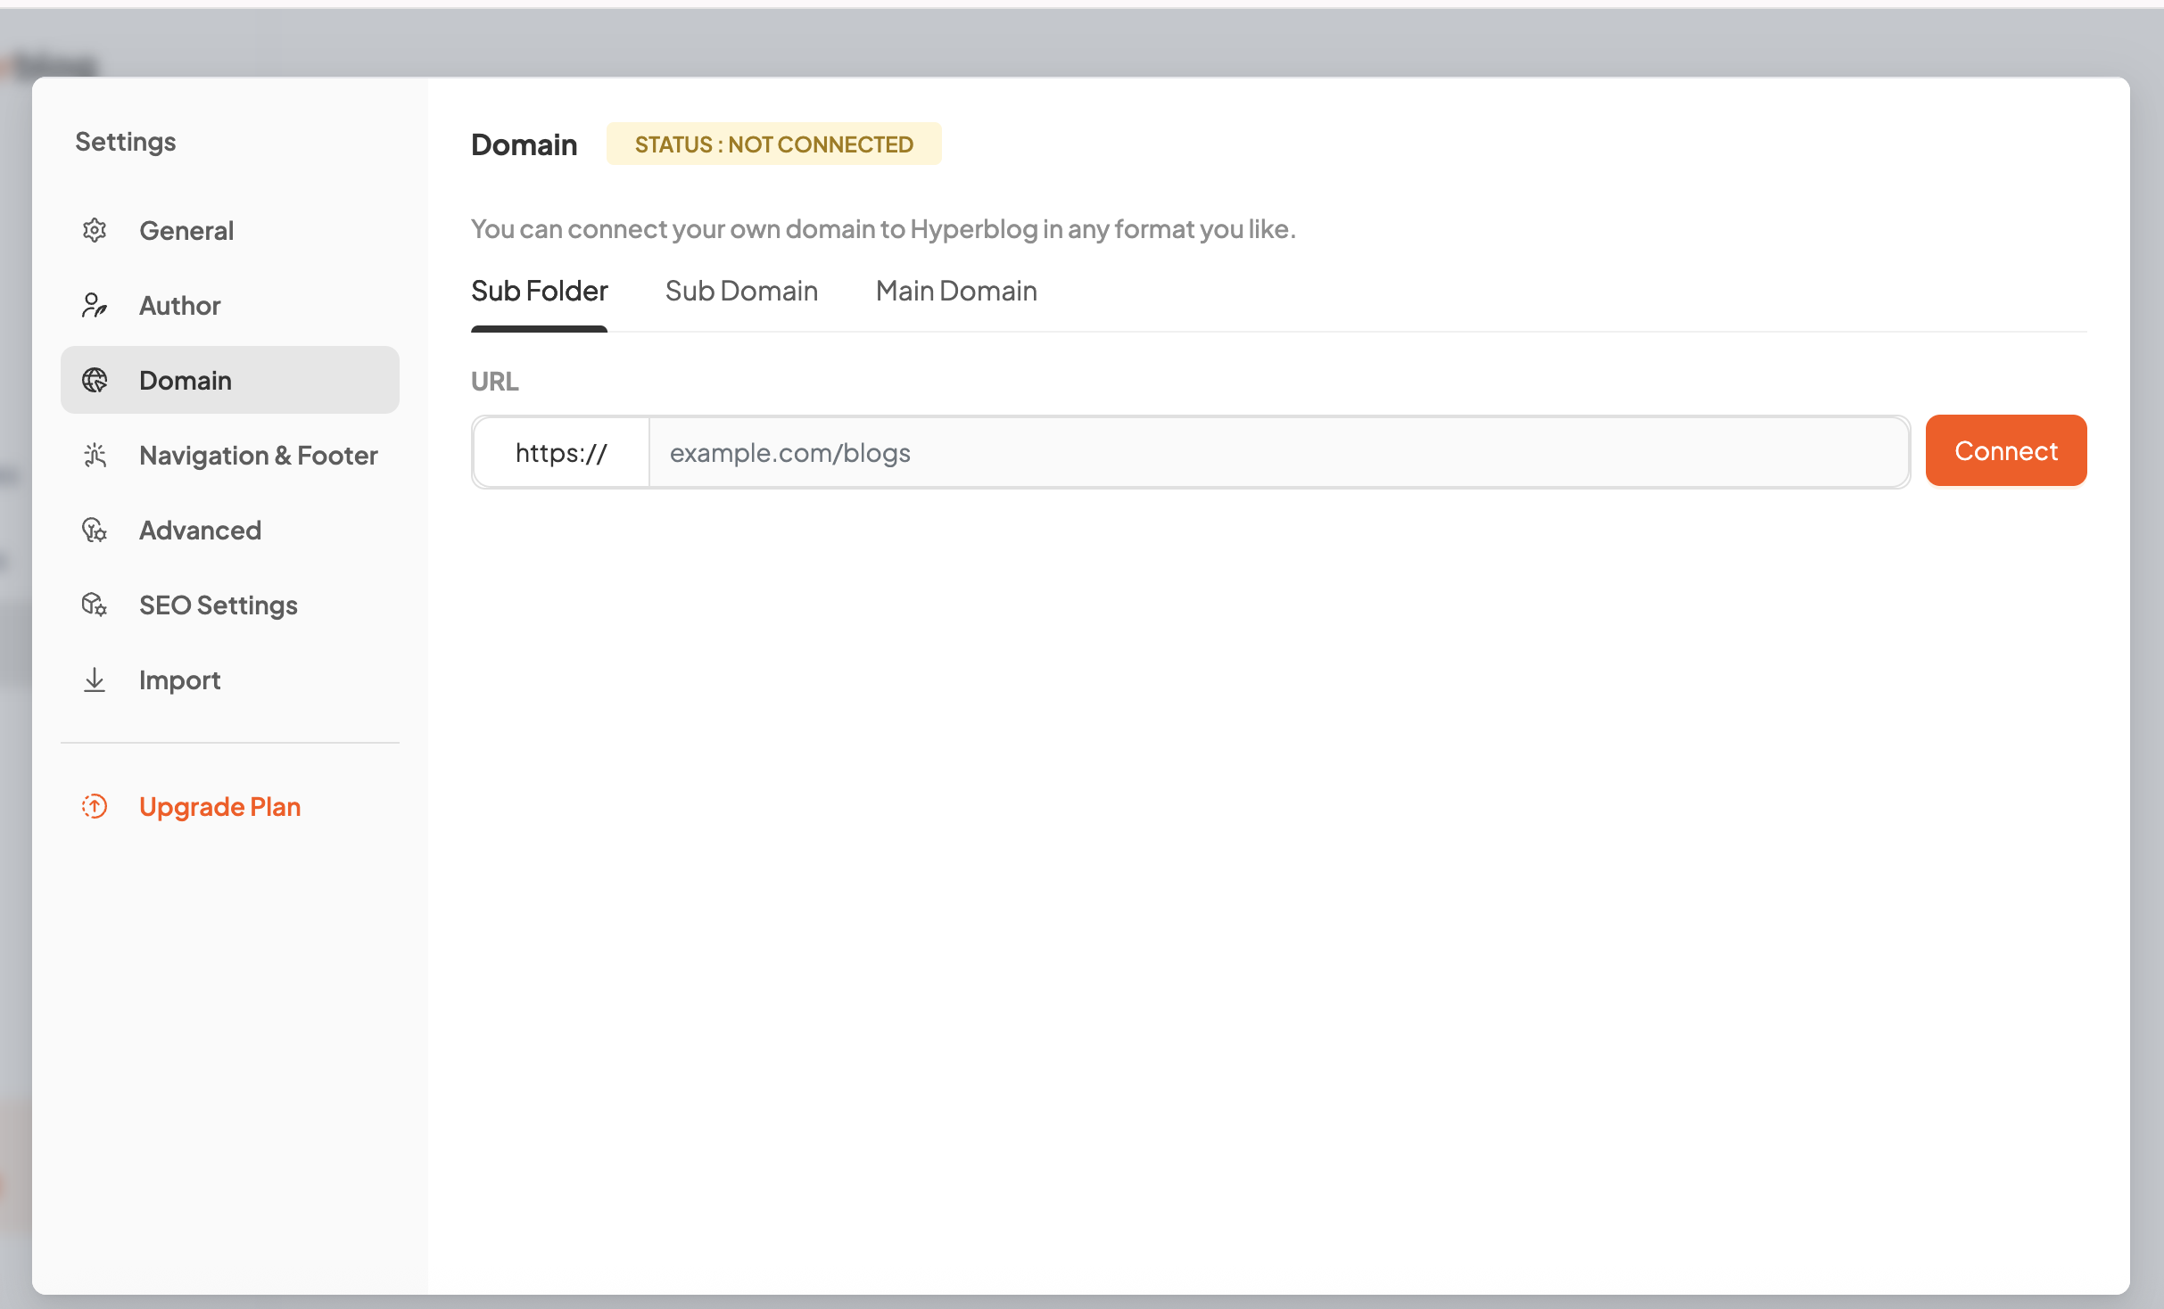Click the General gear icon
2164x1309 pixels.
pos(95,231)
